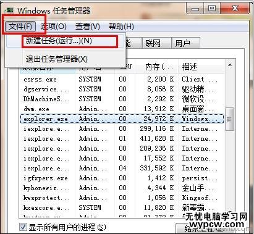Select the explorer.exe process row
The height and width of the screenshot is (234, 254).
122,119
